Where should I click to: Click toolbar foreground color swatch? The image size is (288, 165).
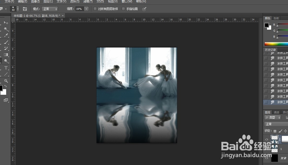(1, 88)
